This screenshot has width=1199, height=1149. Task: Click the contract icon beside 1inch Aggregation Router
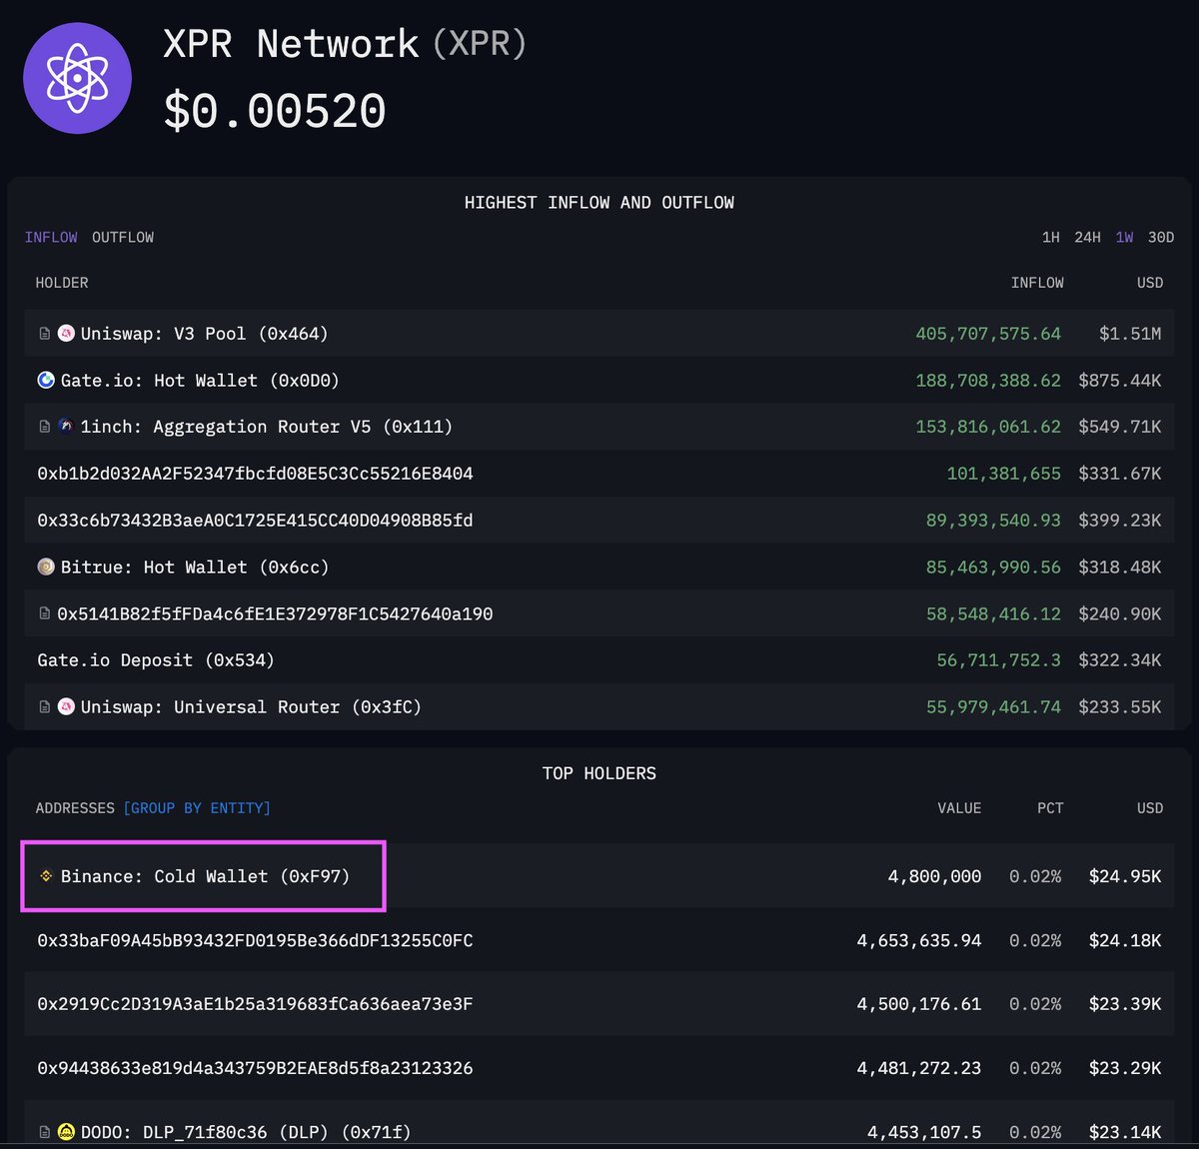click(44, 427)
